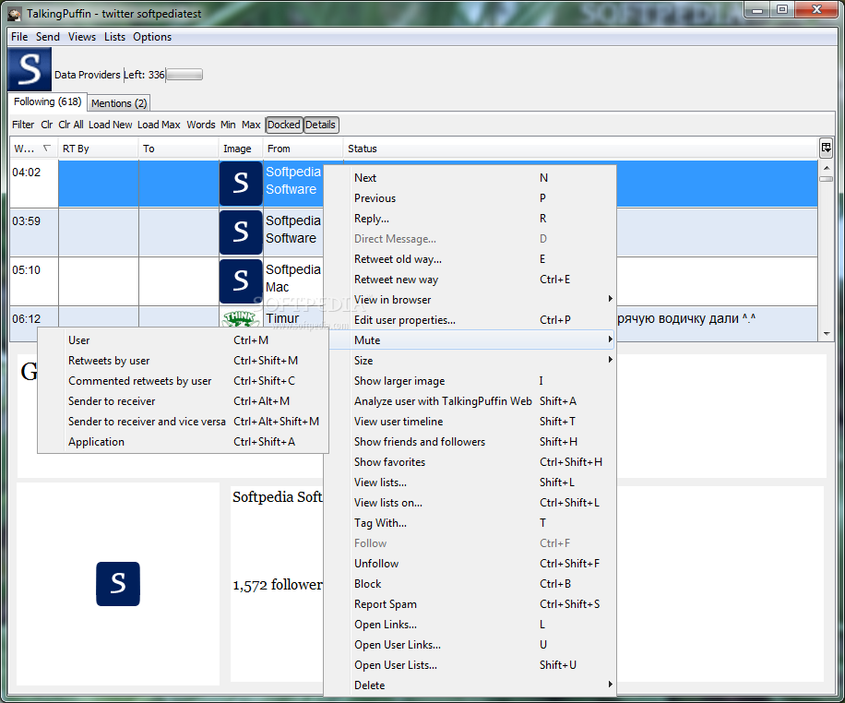
Task: Select Analyze user with TalkingPuffin Web
Action: [470, 401]
